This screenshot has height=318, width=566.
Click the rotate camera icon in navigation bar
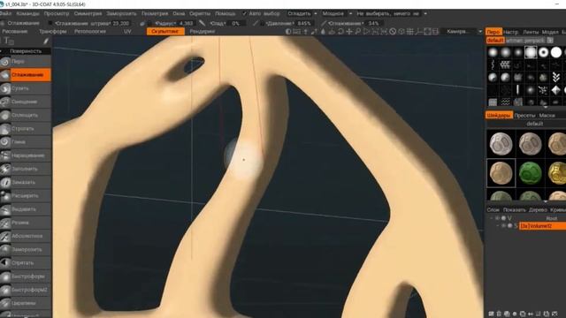340,32
